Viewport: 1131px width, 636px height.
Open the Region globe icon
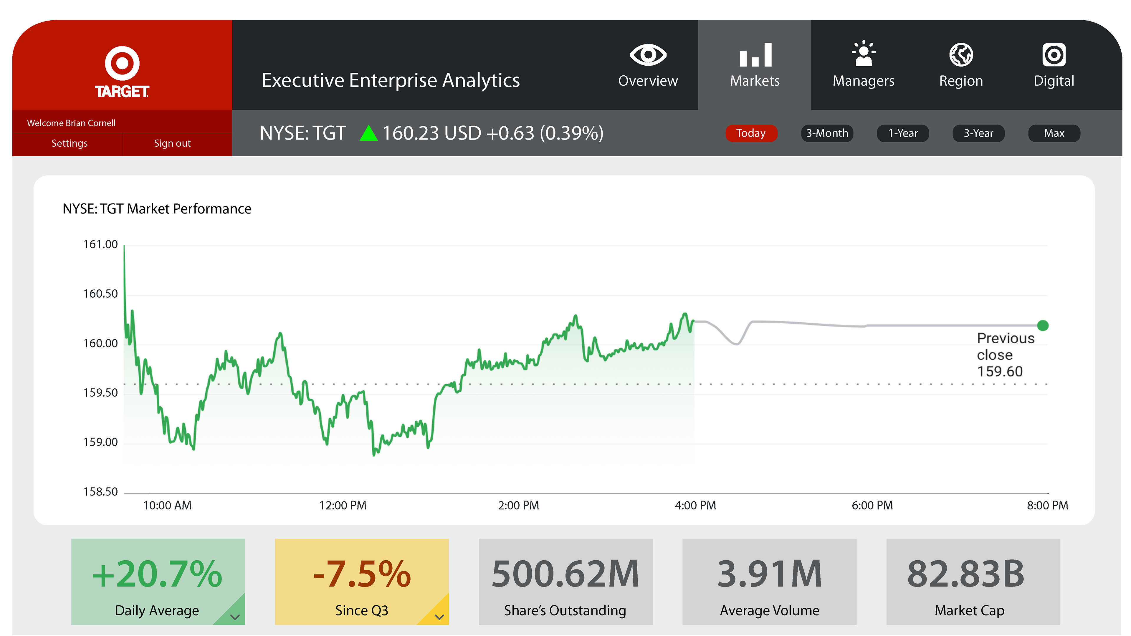[961, 55]
